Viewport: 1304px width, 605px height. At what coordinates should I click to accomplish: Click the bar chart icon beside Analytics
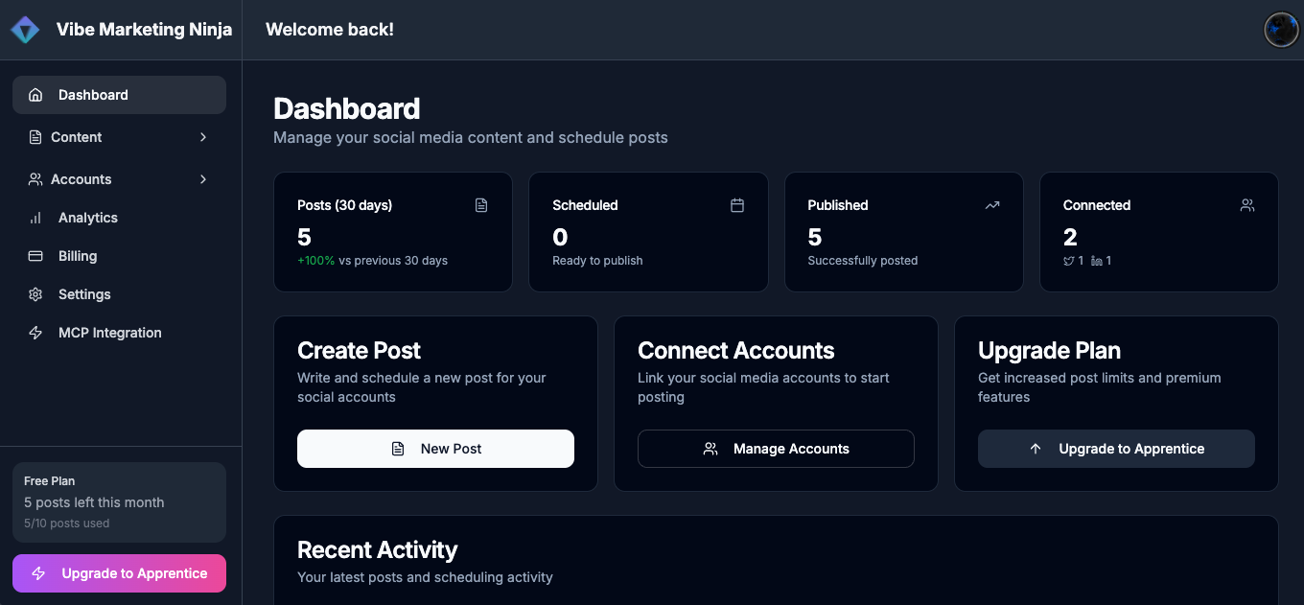click(35, 218)
